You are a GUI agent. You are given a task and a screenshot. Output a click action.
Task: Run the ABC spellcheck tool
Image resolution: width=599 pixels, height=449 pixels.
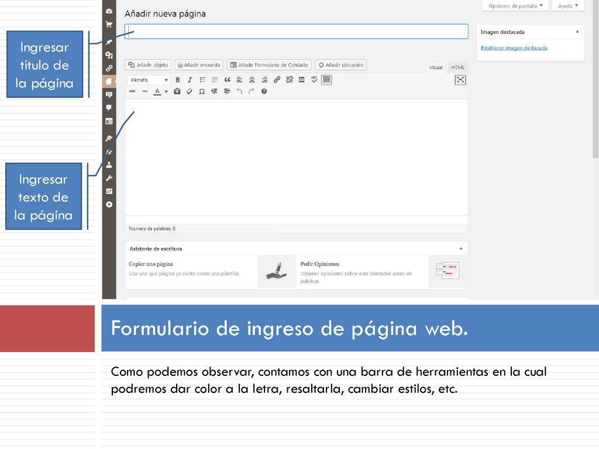click(314, 80)
